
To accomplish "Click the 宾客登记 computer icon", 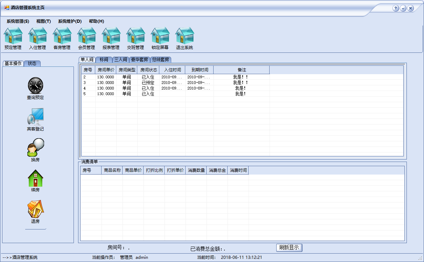I will (x=35, y=117).
